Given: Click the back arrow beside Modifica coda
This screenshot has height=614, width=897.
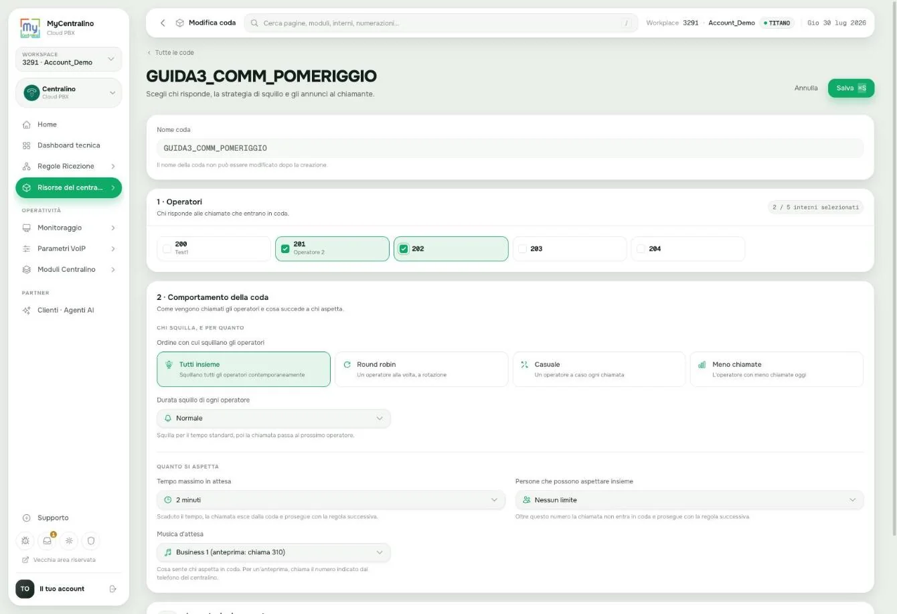Looking at the screenshot, I should click(163, 23).
